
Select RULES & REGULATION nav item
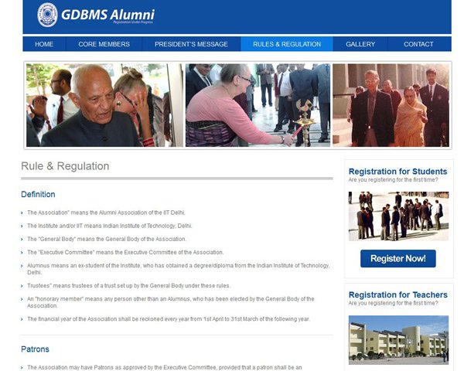coord(287,44)
